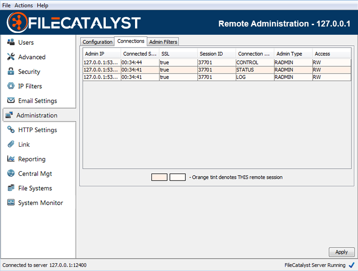
Task: Select the CONTROL connection cell
Action: (255, 63)
